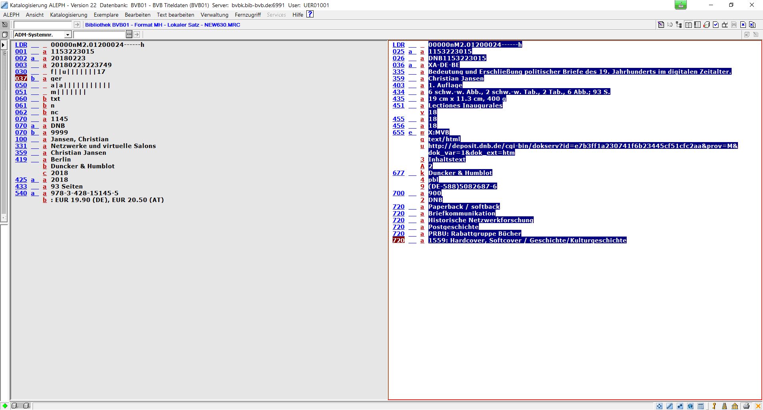Open the ADM-Systemnr. dropdown

[x=68, y=35]
